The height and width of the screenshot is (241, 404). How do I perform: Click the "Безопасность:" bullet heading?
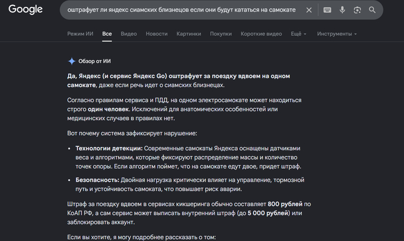(x=98, y=180)
